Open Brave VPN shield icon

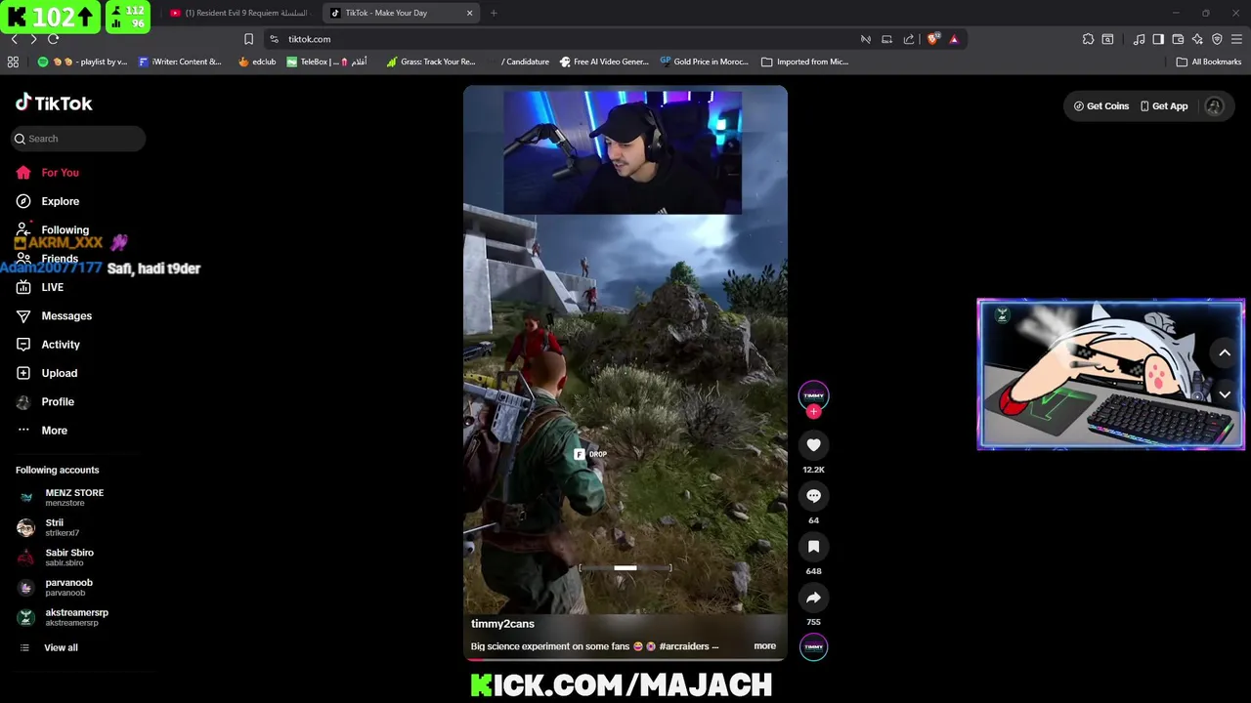[1217, 39]
